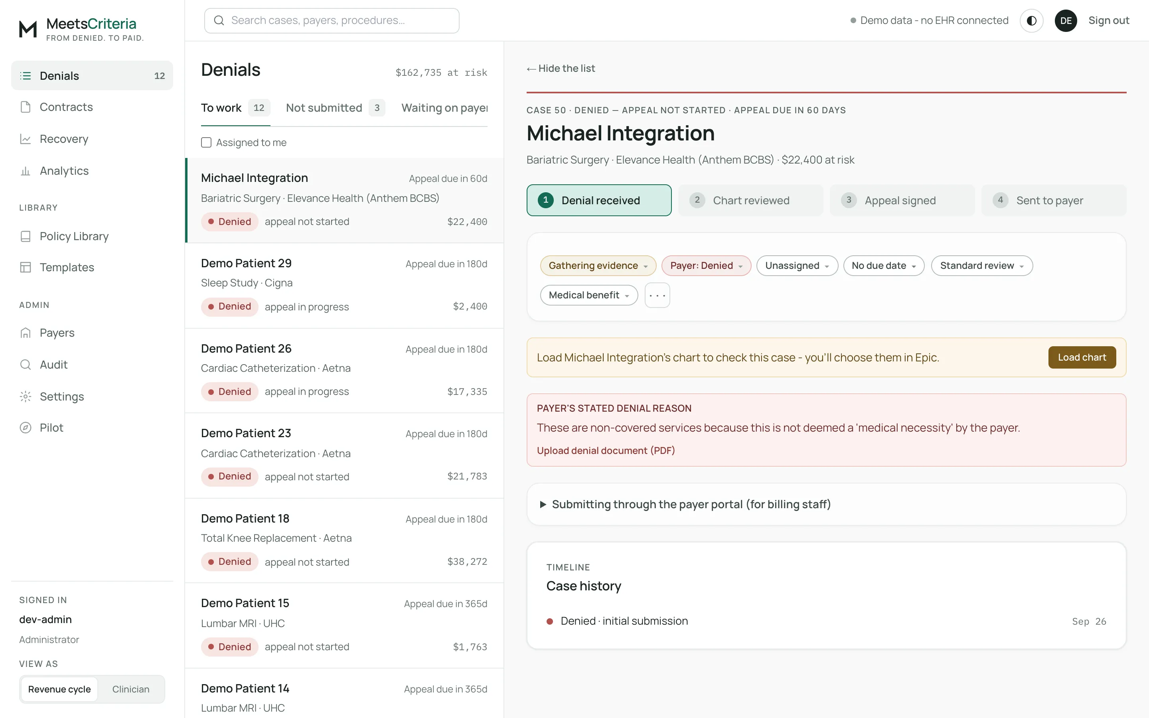Open Demo Patient 29 case row

[344, 285]
